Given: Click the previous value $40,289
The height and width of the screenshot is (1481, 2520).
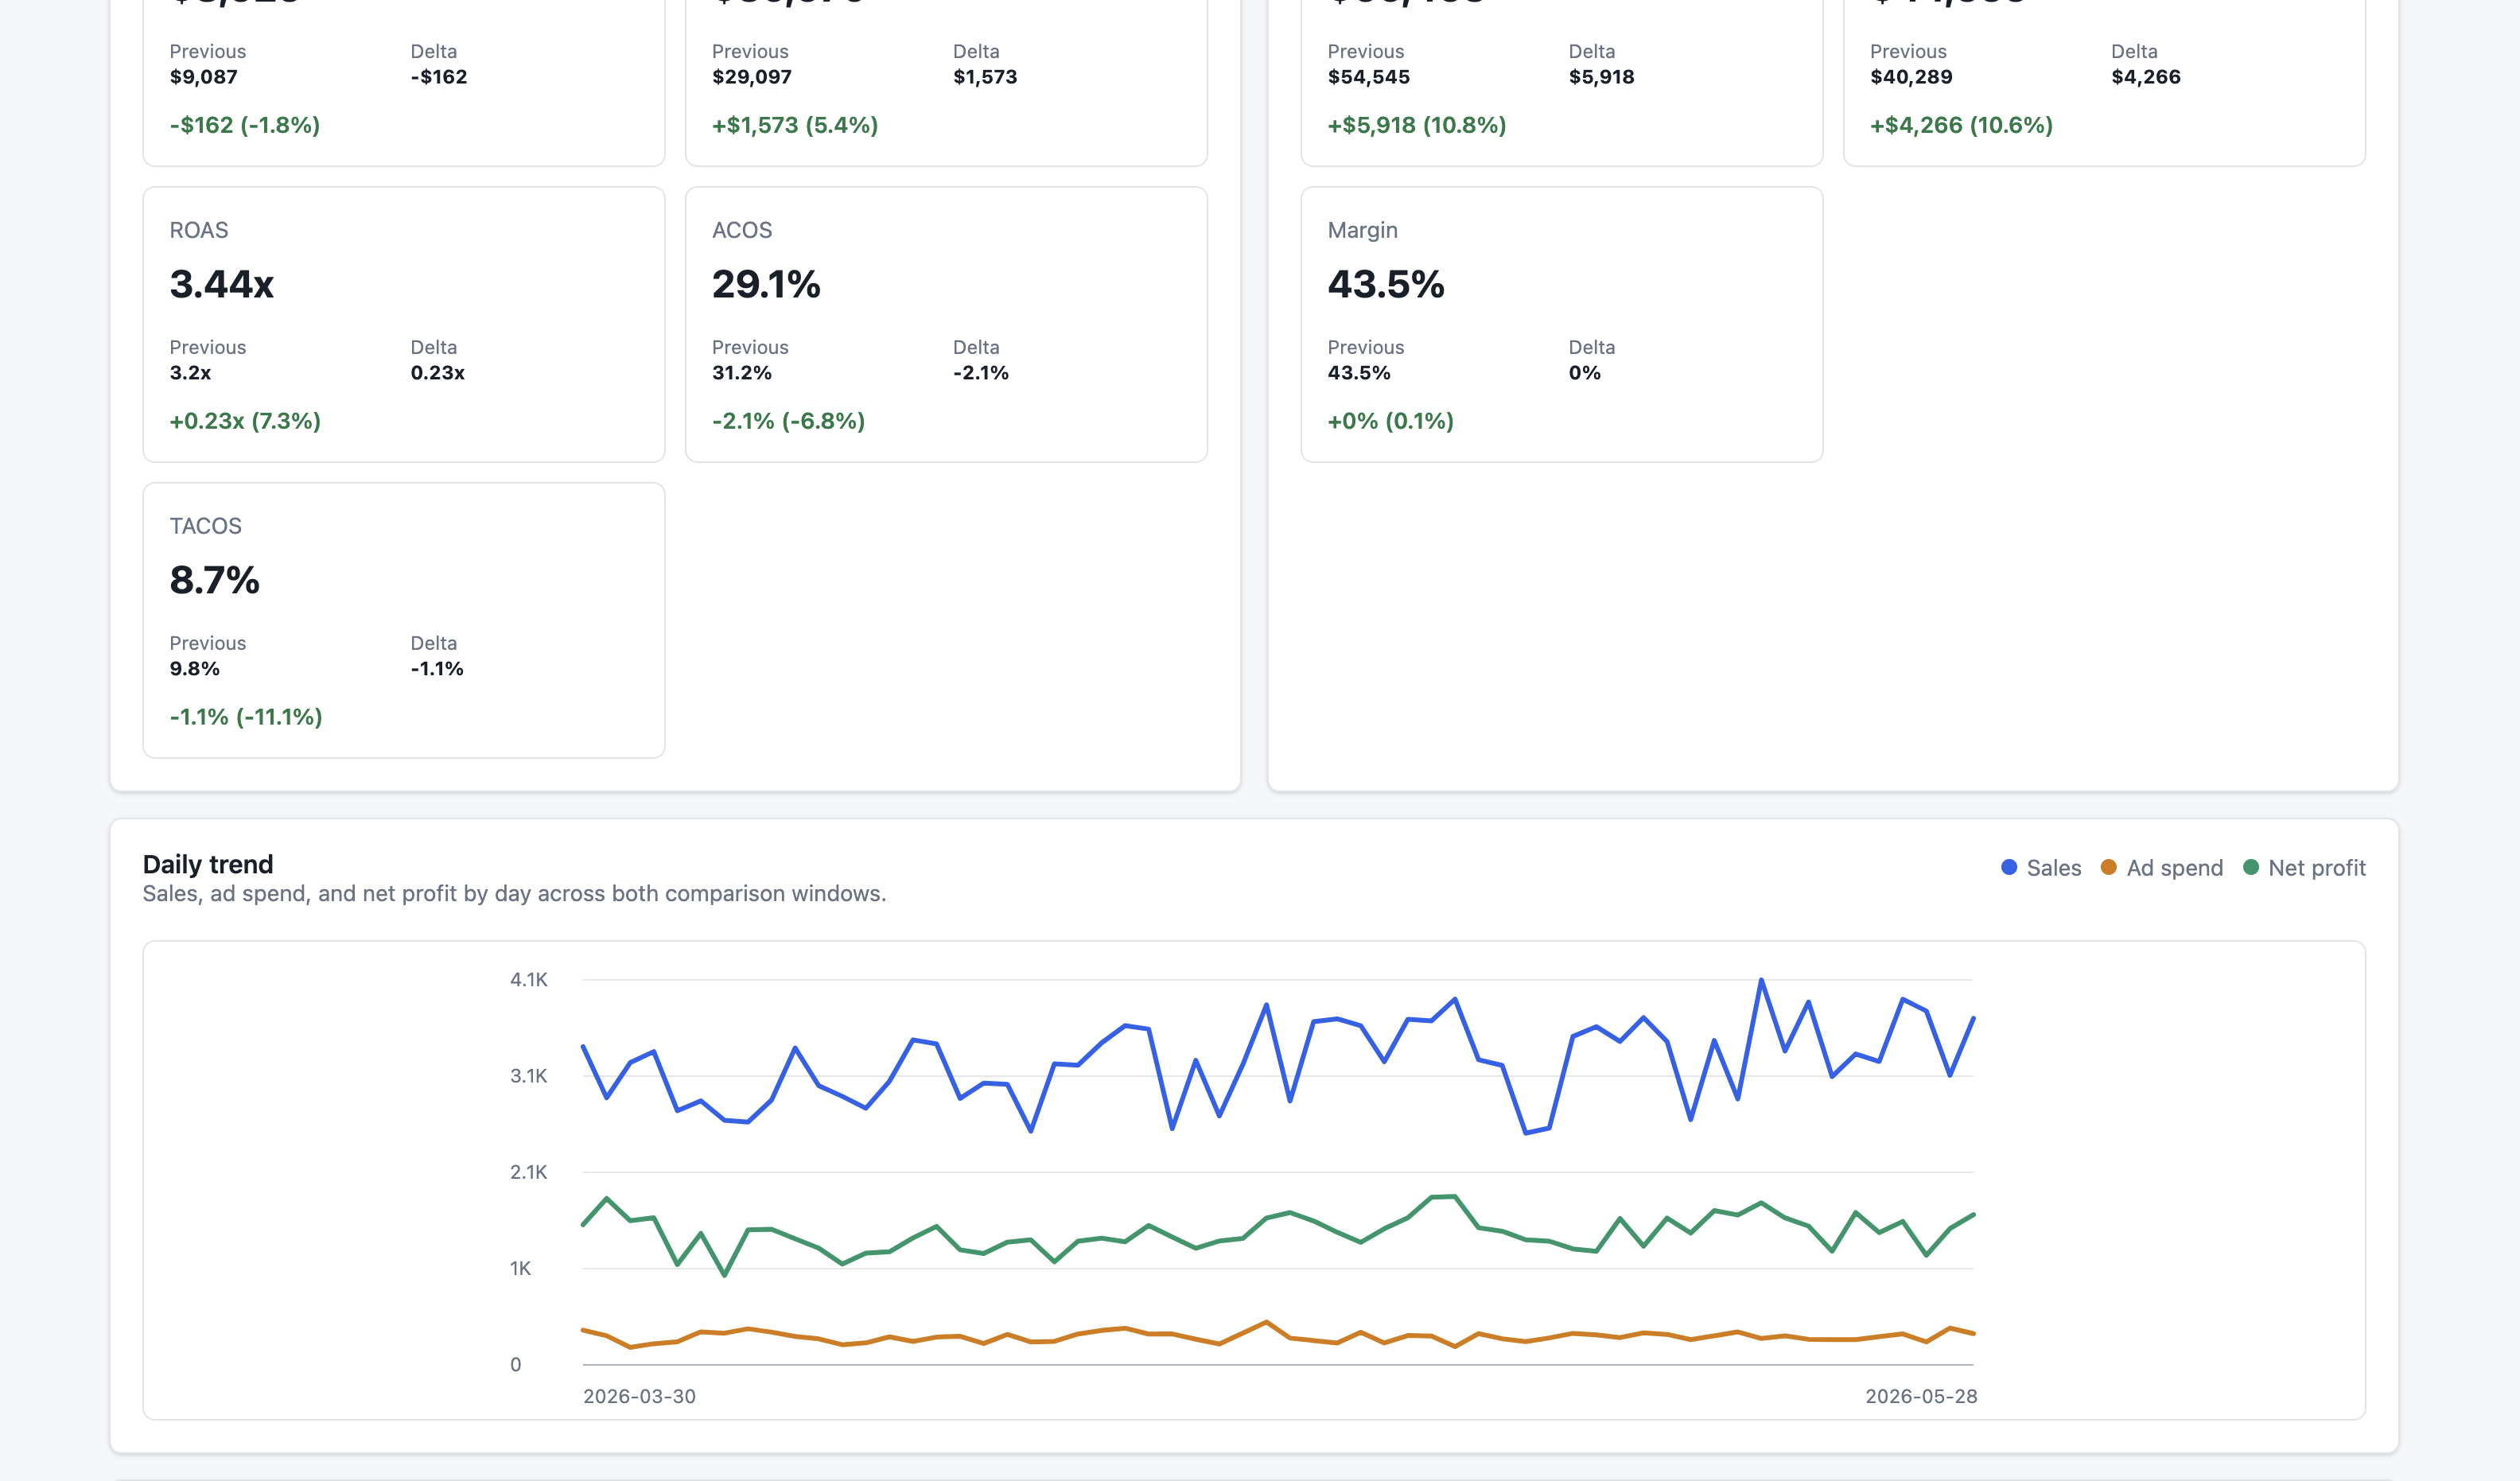Looking at the screenshot, I should click(1911, 77).
